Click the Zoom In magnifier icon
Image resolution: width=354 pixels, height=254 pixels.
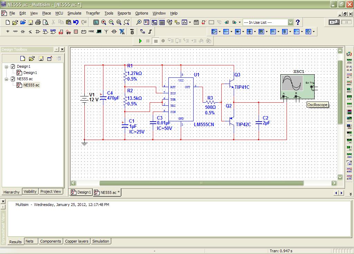pyautogui.click(x=104, y=22)
